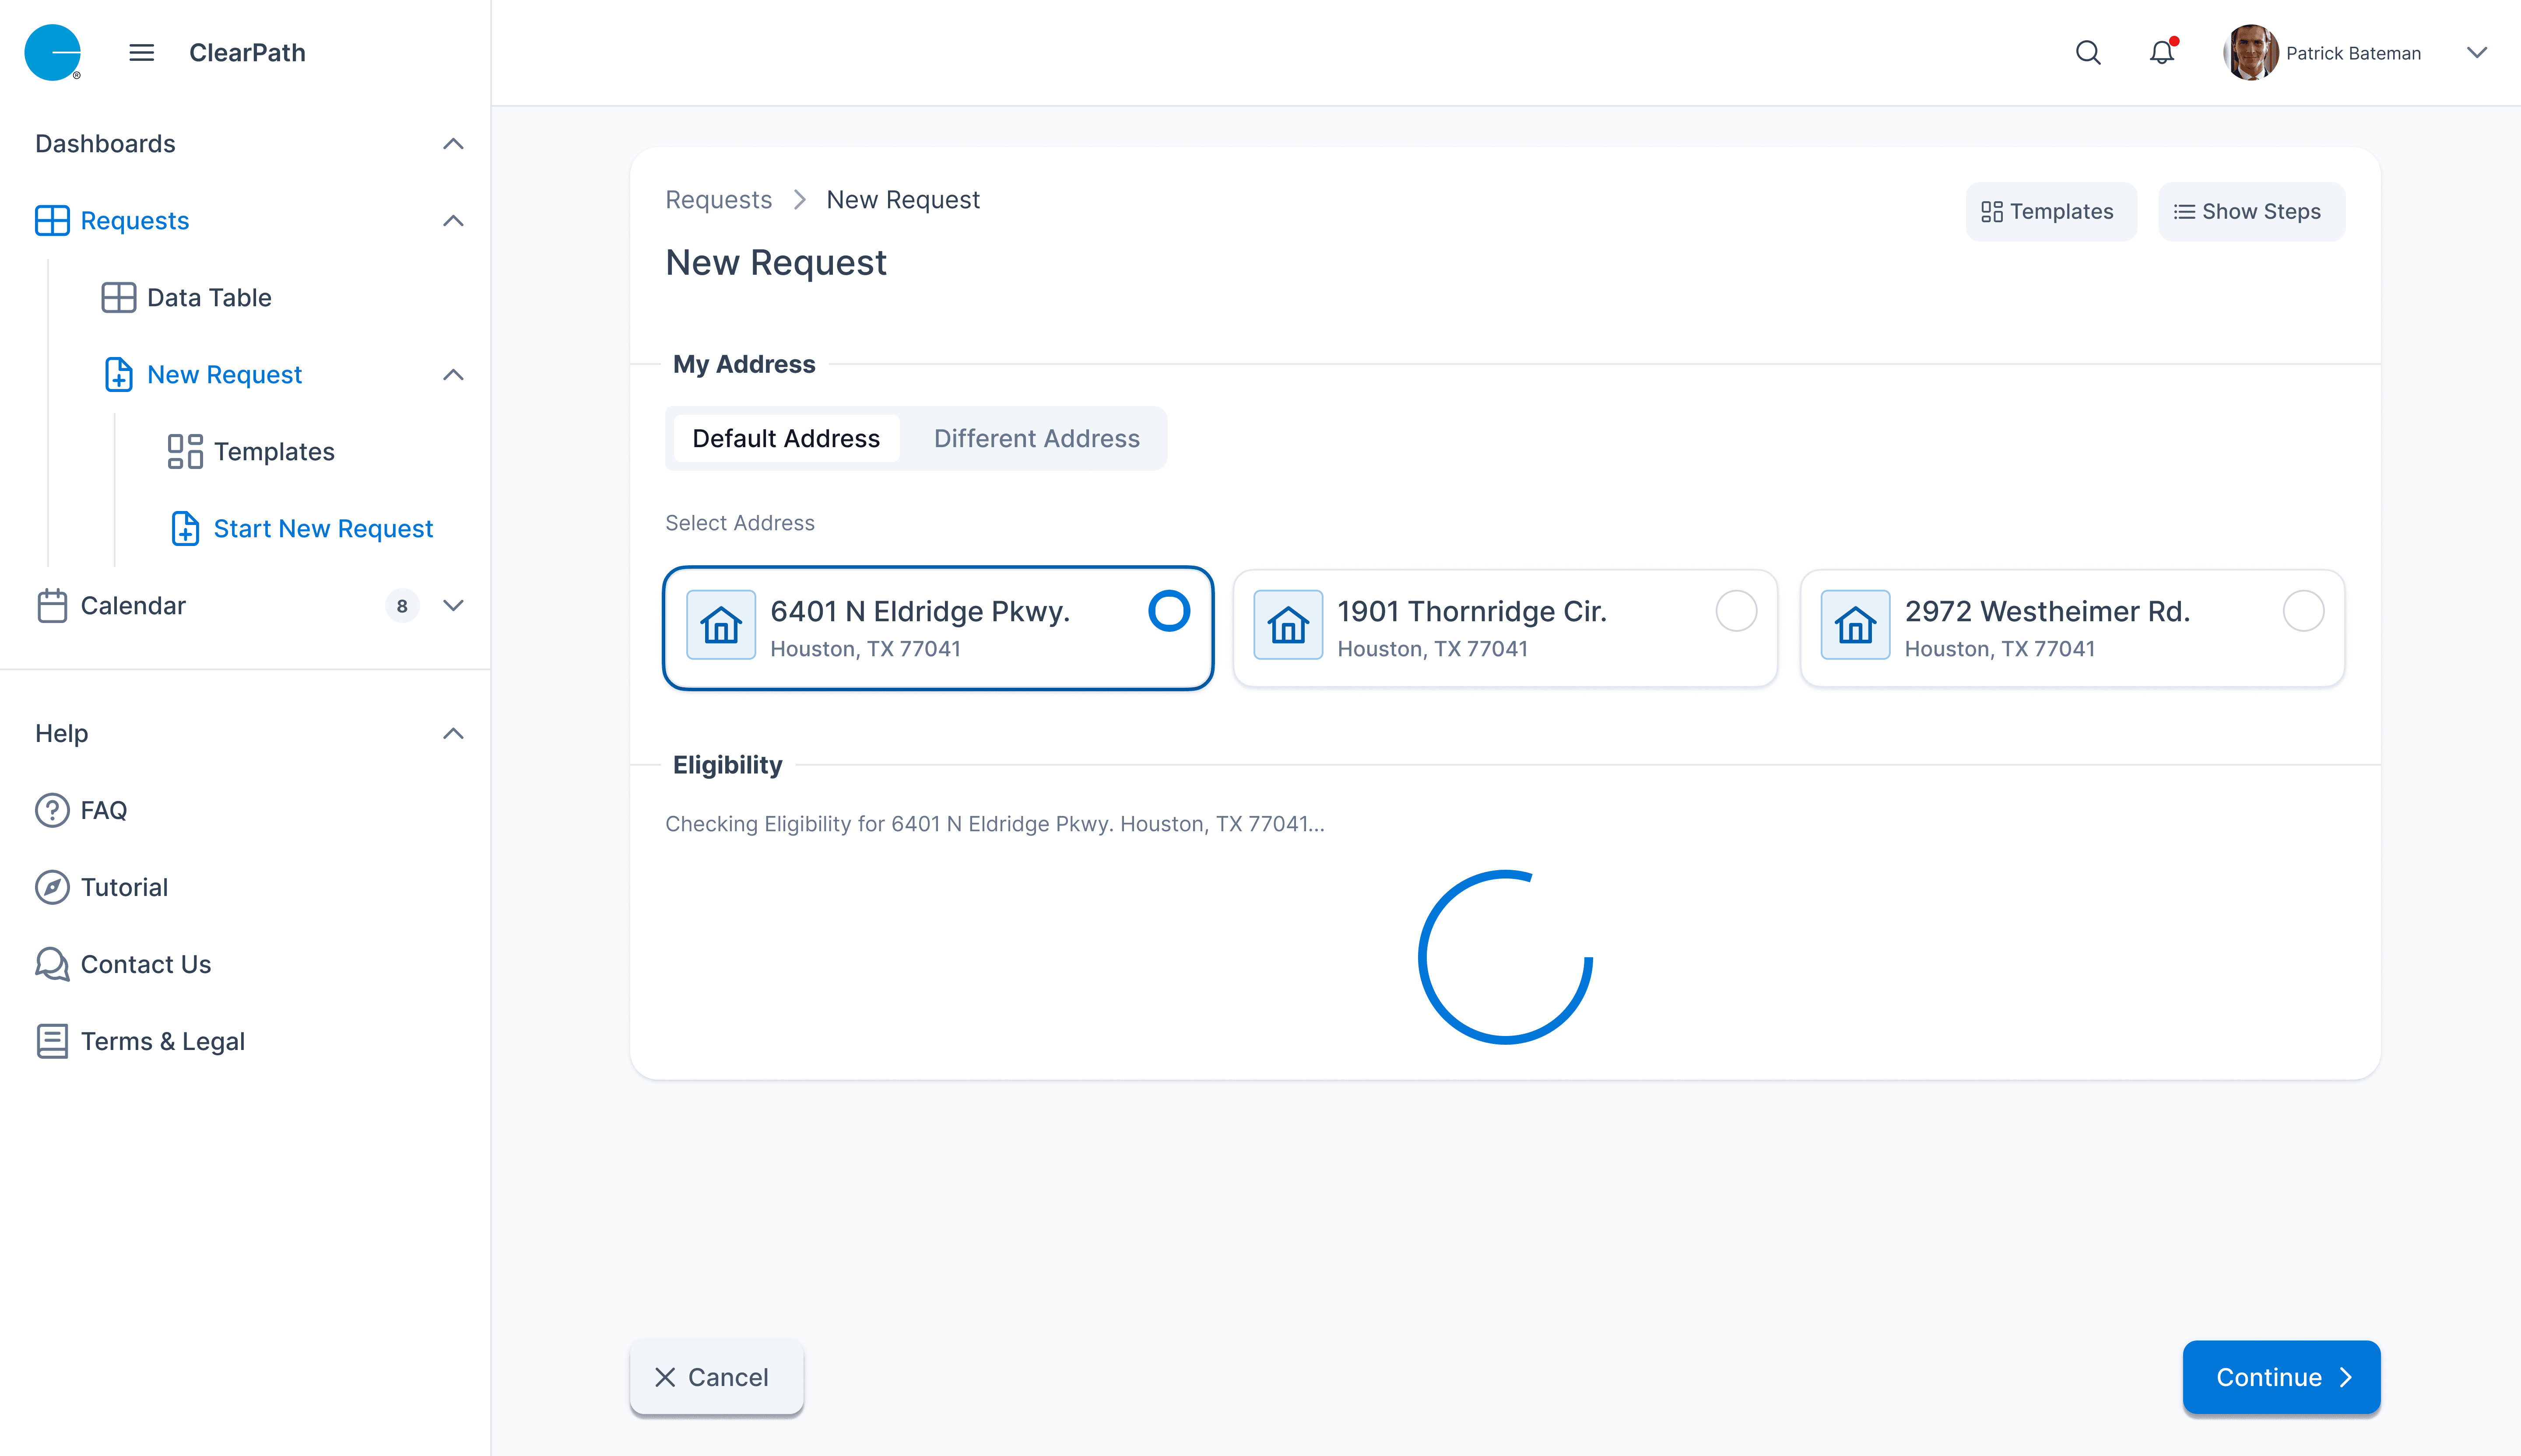The image size is (2521, 1456).
Task: Open the Tutorial compass item
Action: 124,887
